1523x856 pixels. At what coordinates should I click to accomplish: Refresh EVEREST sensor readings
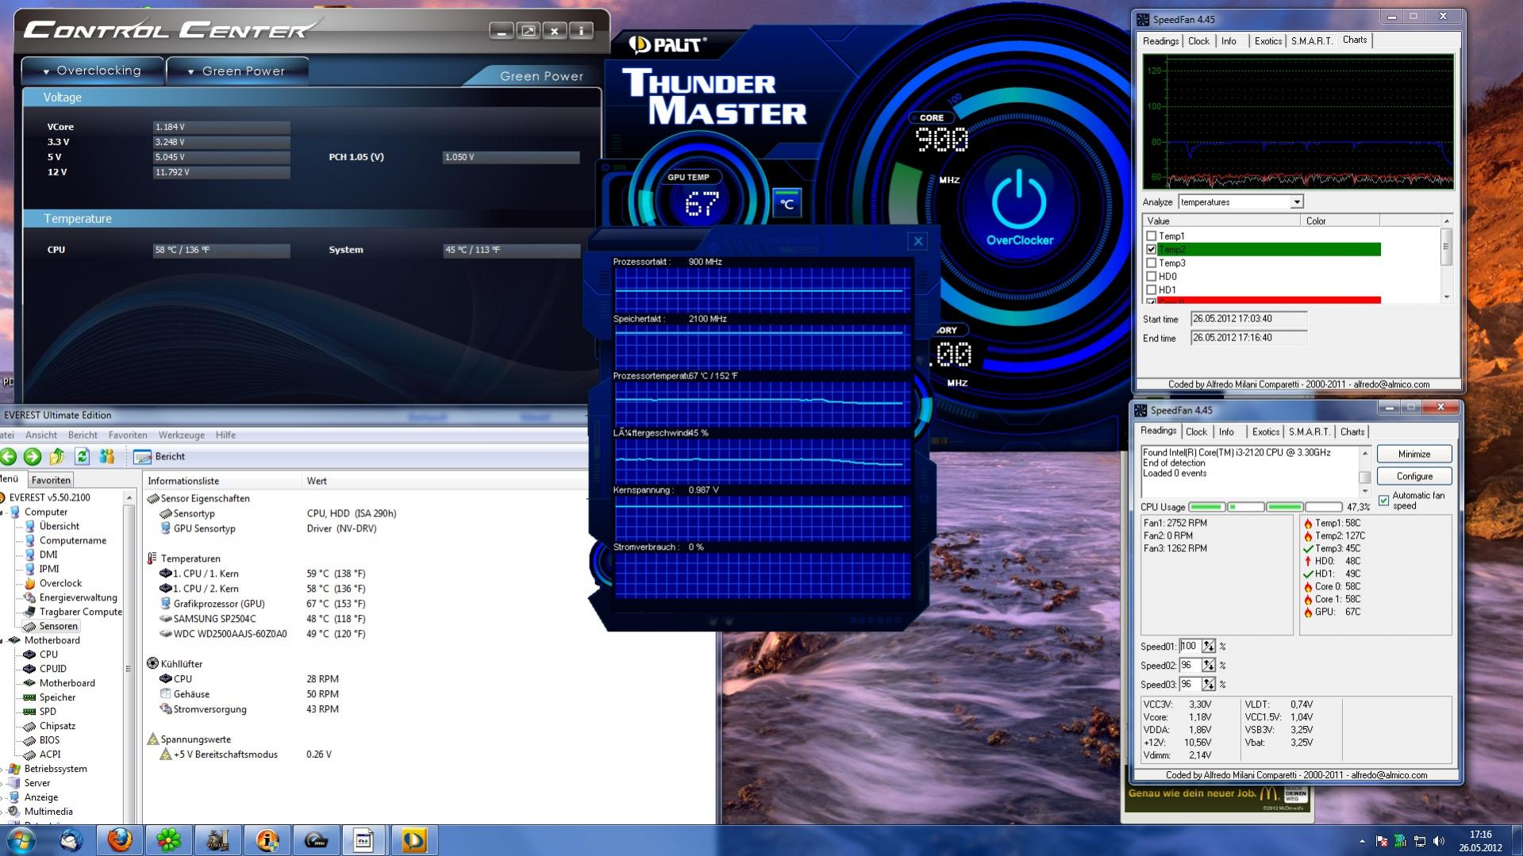tap(82, 456)
